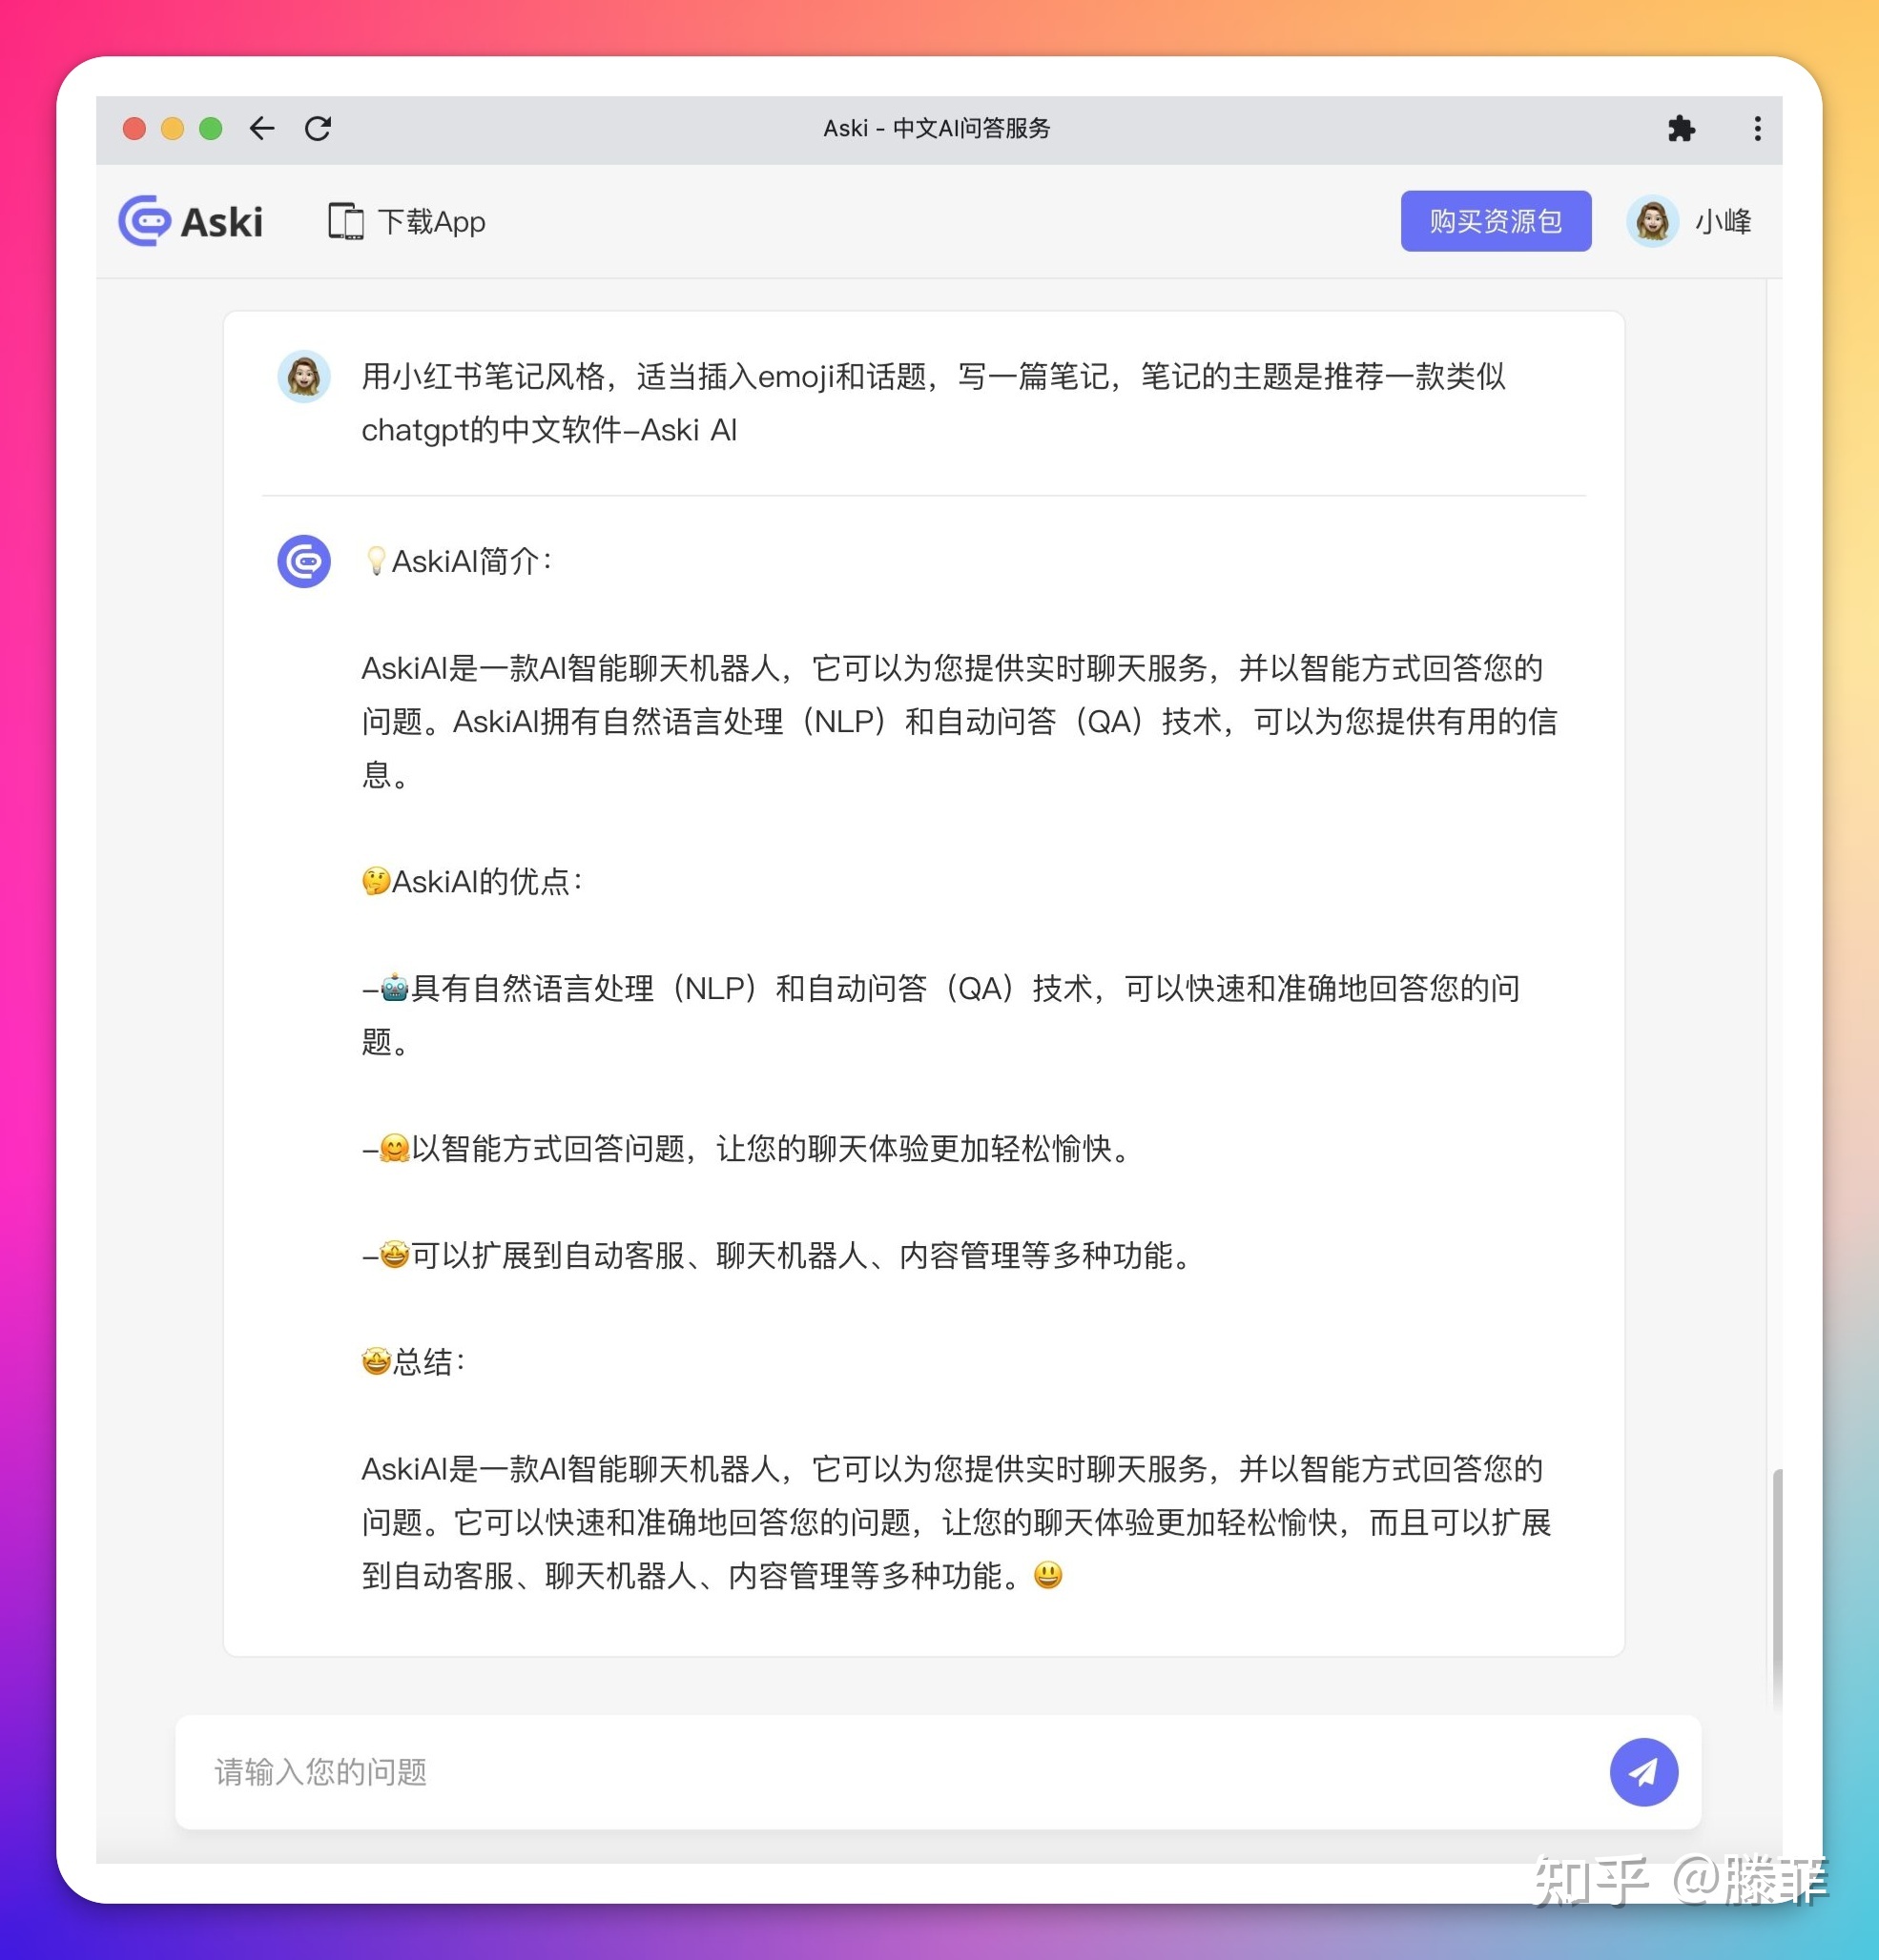Viewport: 1879px width, 1960px height.
Task: Click the red close window button
Action: (x=134, y=128)
